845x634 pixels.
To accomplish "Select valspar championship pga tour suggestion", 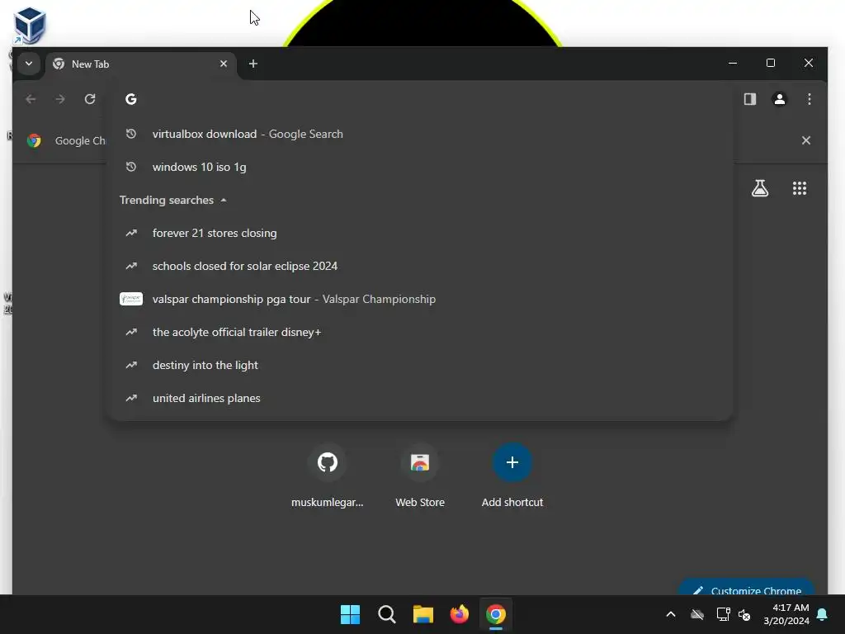I will click(420, 299).
